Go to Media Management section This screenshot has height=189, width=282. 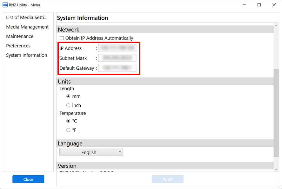click(x=27, y=27)
